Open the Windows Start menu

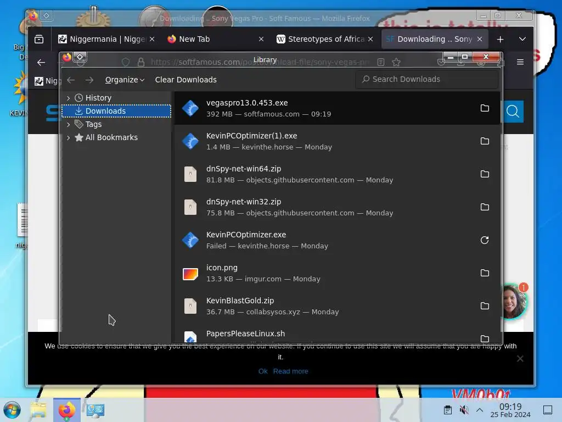[x=12, y=410]
